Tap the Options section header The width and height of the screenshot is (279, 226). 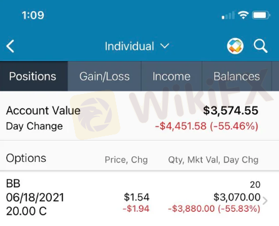click(26, 158)
